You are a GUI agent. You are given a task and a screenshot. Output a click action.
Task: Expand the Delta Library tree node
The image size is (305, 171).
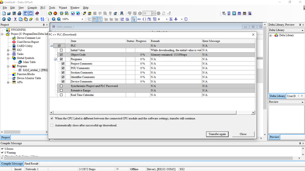click(x=270, y=36)
